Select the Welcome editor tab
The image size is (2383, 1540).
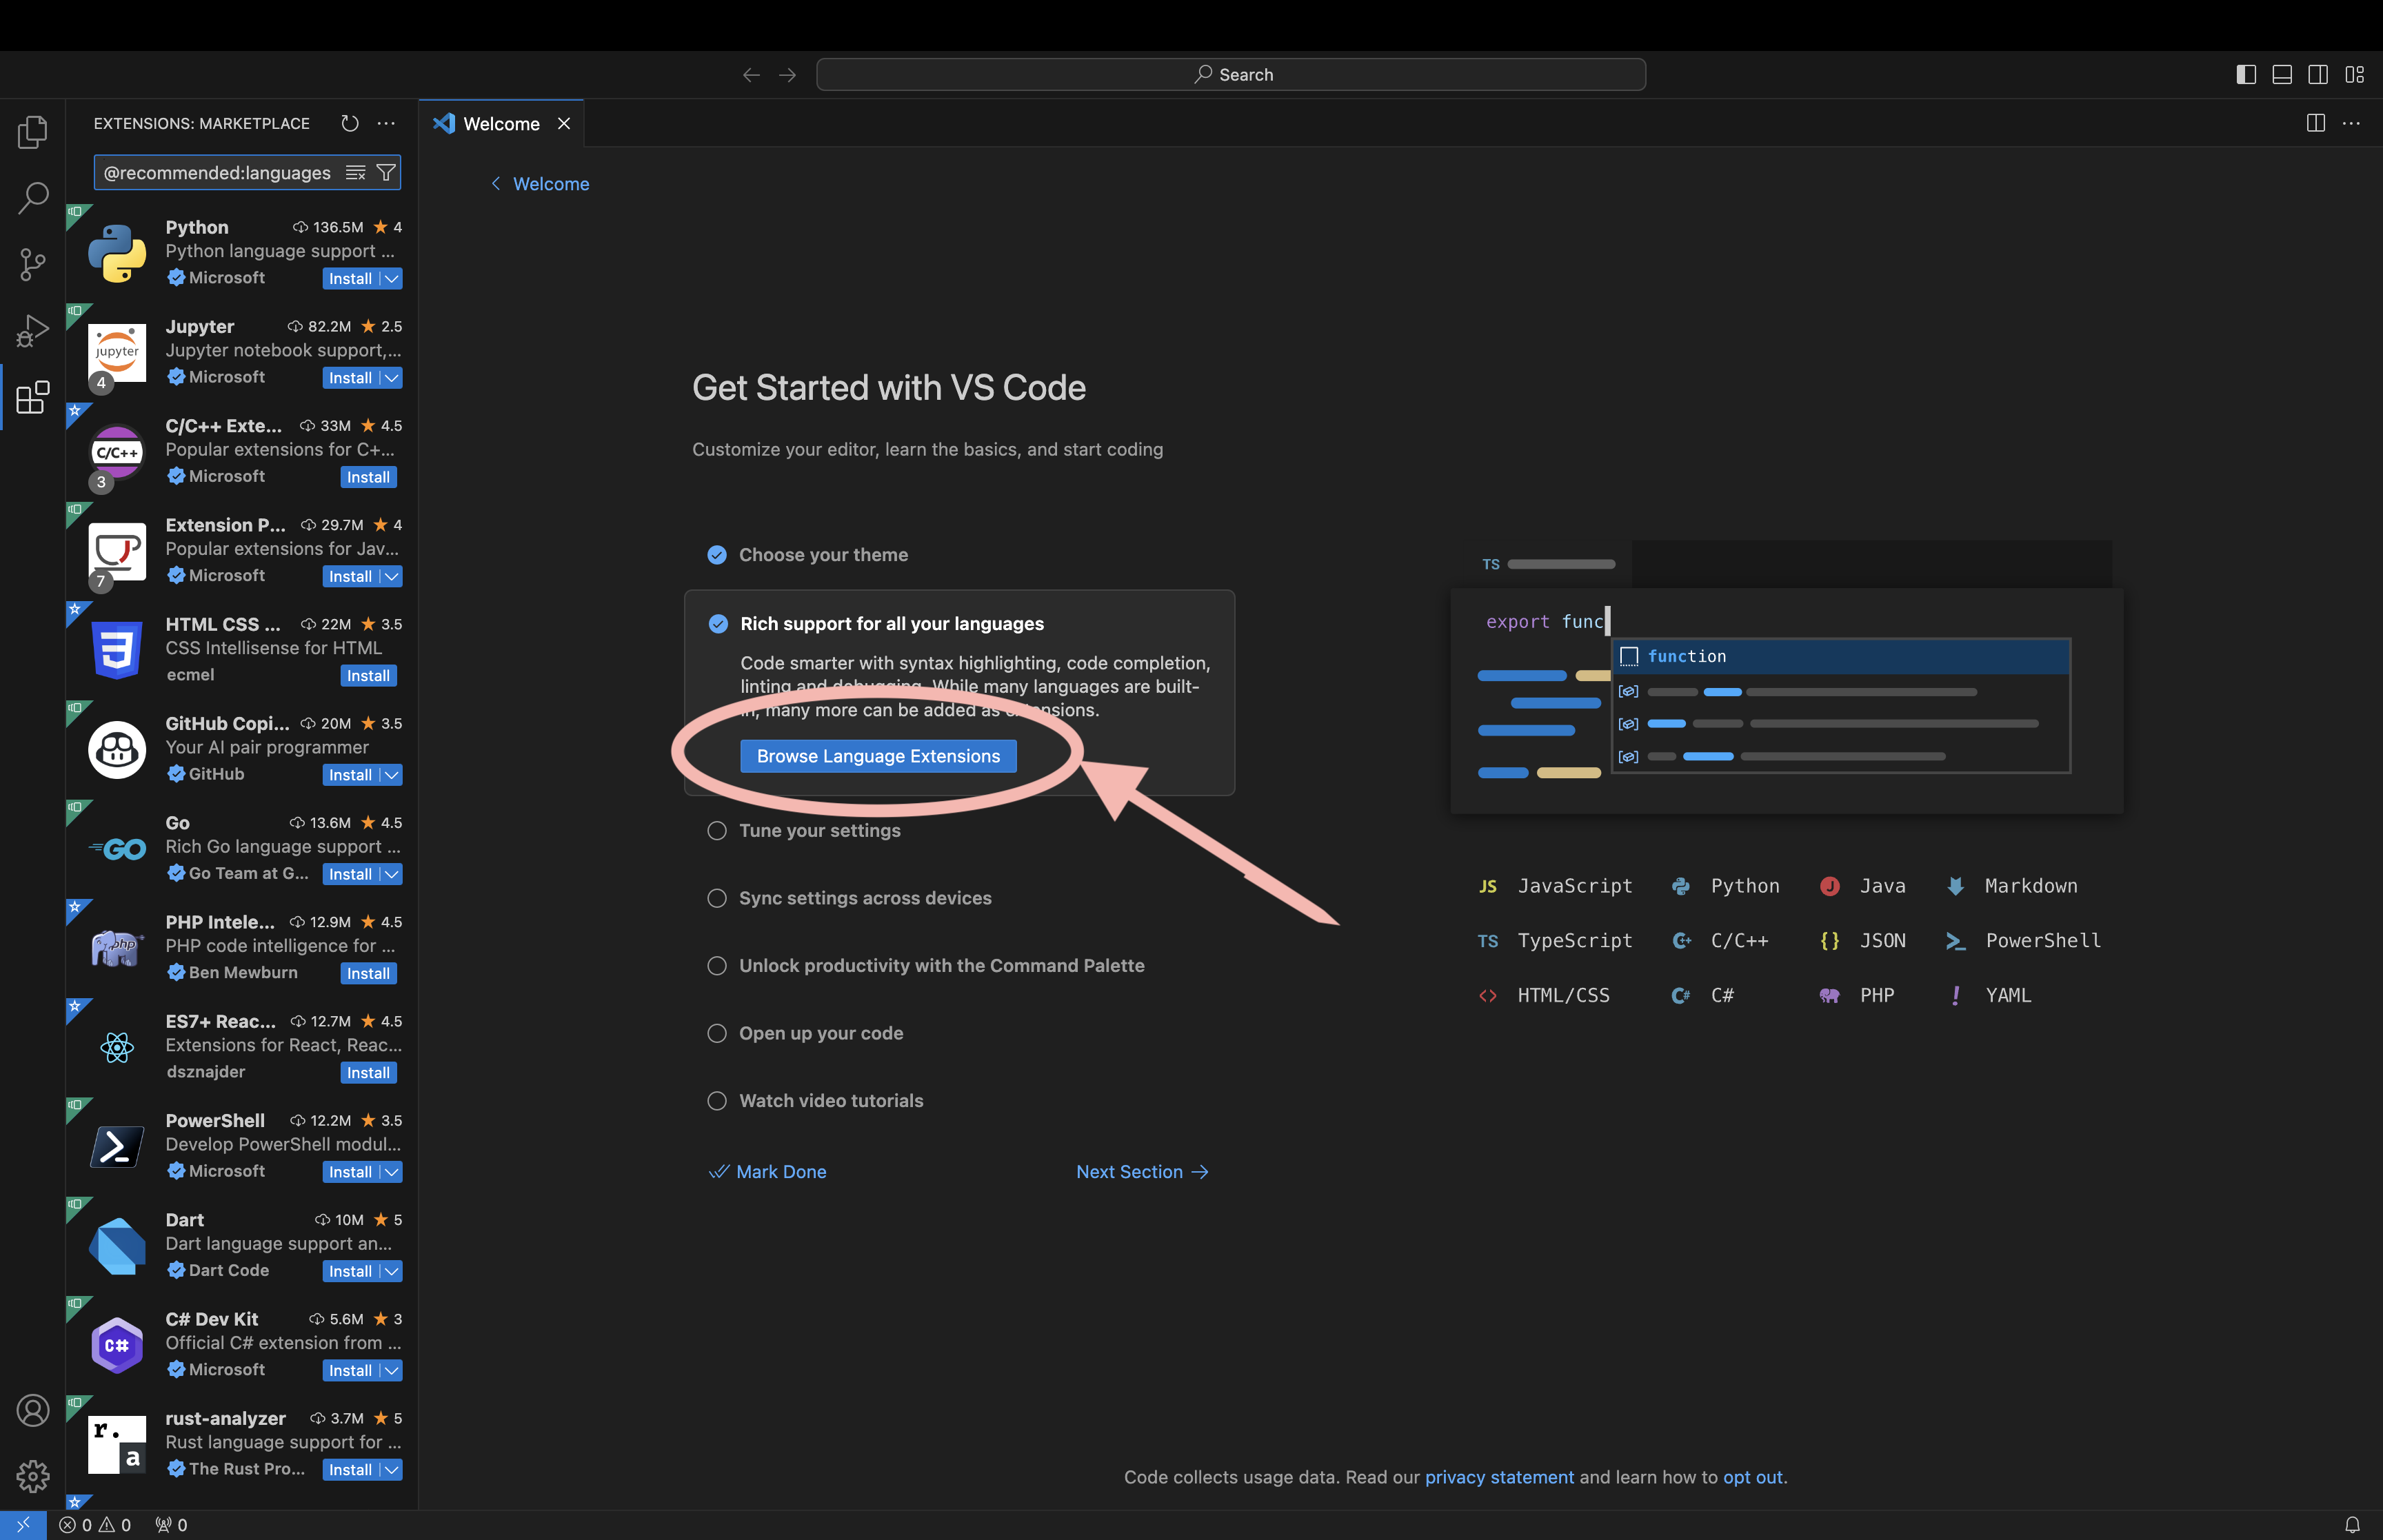[x=501, y=124]
